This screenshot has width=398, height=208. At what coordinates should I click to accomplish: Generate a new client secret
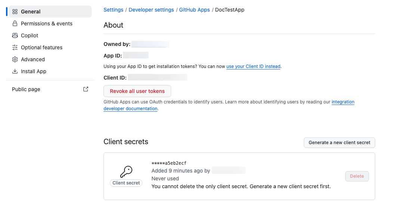click(x=339, y=143)
